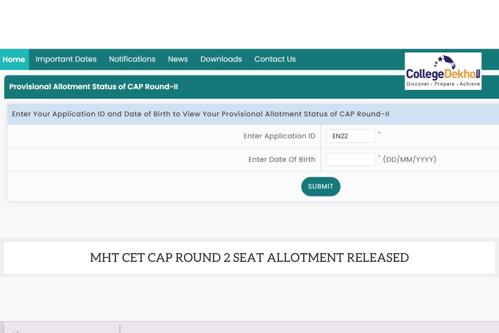This screenshot has height=333, width=499.
Task: Open the Downloads page
Action: (221, 59)
